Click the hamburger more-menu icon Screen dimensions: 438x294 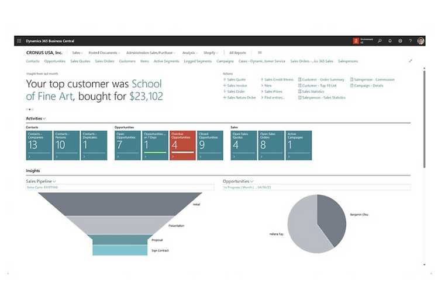pos(260,52)
